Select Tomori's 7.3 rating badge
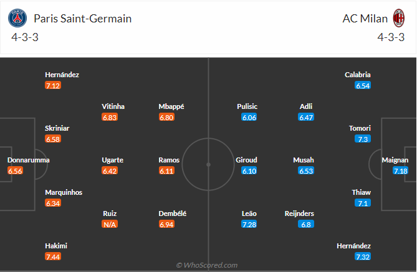The image size is (417, 272). click(363, 139)
